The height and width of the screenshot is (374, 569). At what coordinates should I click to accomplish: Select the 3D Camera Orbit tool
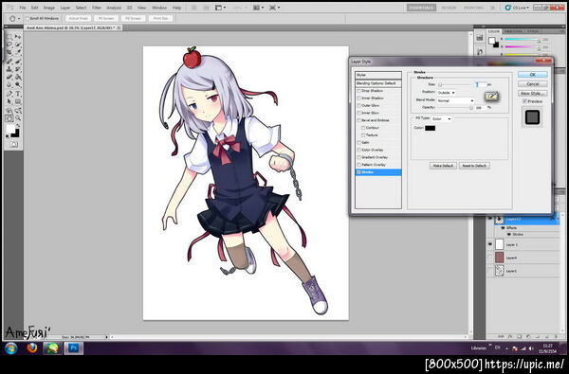coord(18,110)
